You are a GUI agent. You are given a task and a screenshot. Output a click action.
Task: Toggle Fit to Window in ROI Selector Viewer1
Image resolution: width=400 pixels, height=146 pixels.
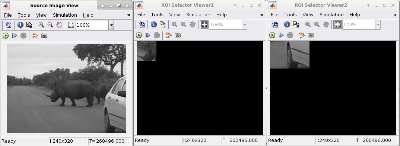pyautogui.click(x=204, y=24)
